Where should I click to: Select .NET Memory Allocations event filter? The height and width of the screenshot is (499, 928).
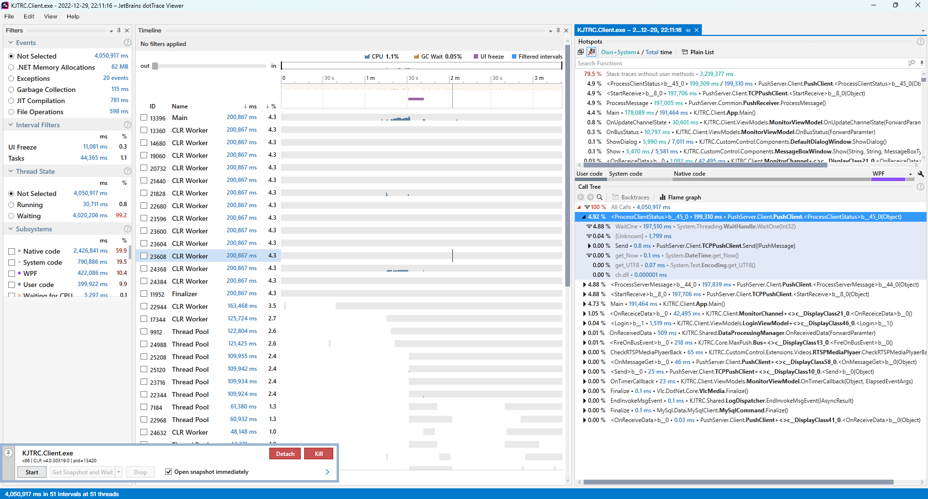coord(11,67)
